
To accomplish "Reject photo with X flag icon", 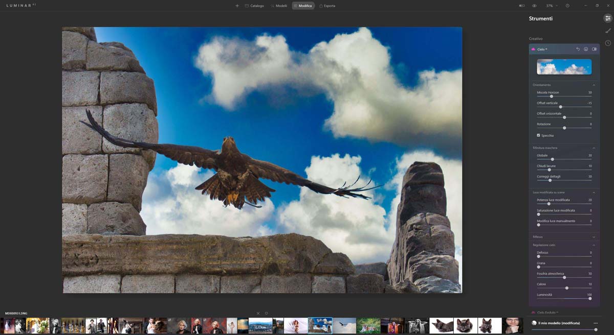I will [258, 313].
